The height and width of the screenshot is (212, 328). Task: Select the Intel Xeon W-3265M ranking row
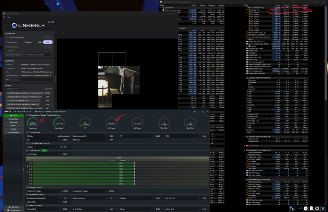(x=28, y=104)
